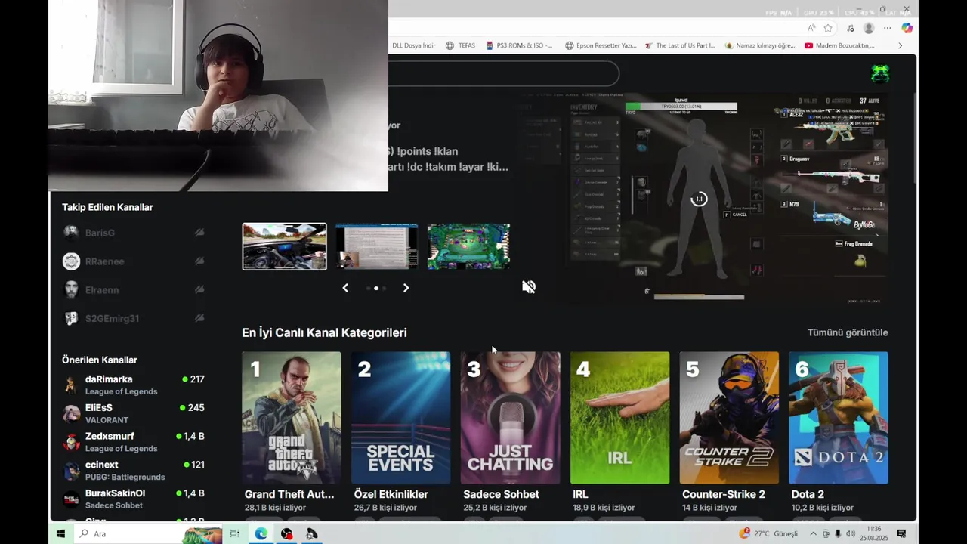Select the third carousel stream thumbnail
Image resolution: width=967 pixels, height=544 pixels.
click(x=468, y=246)
